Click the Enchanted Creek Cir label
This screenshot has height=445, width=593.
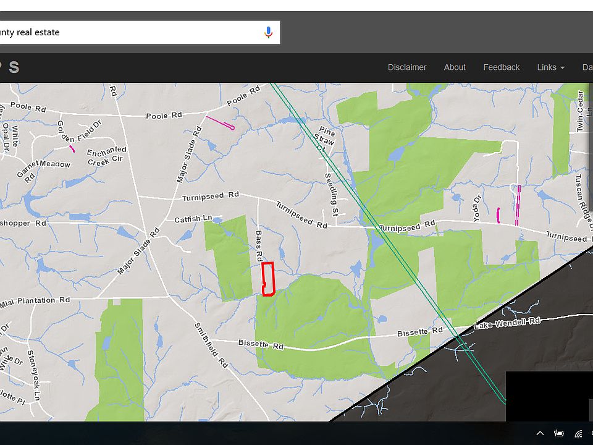pos(106,155)
